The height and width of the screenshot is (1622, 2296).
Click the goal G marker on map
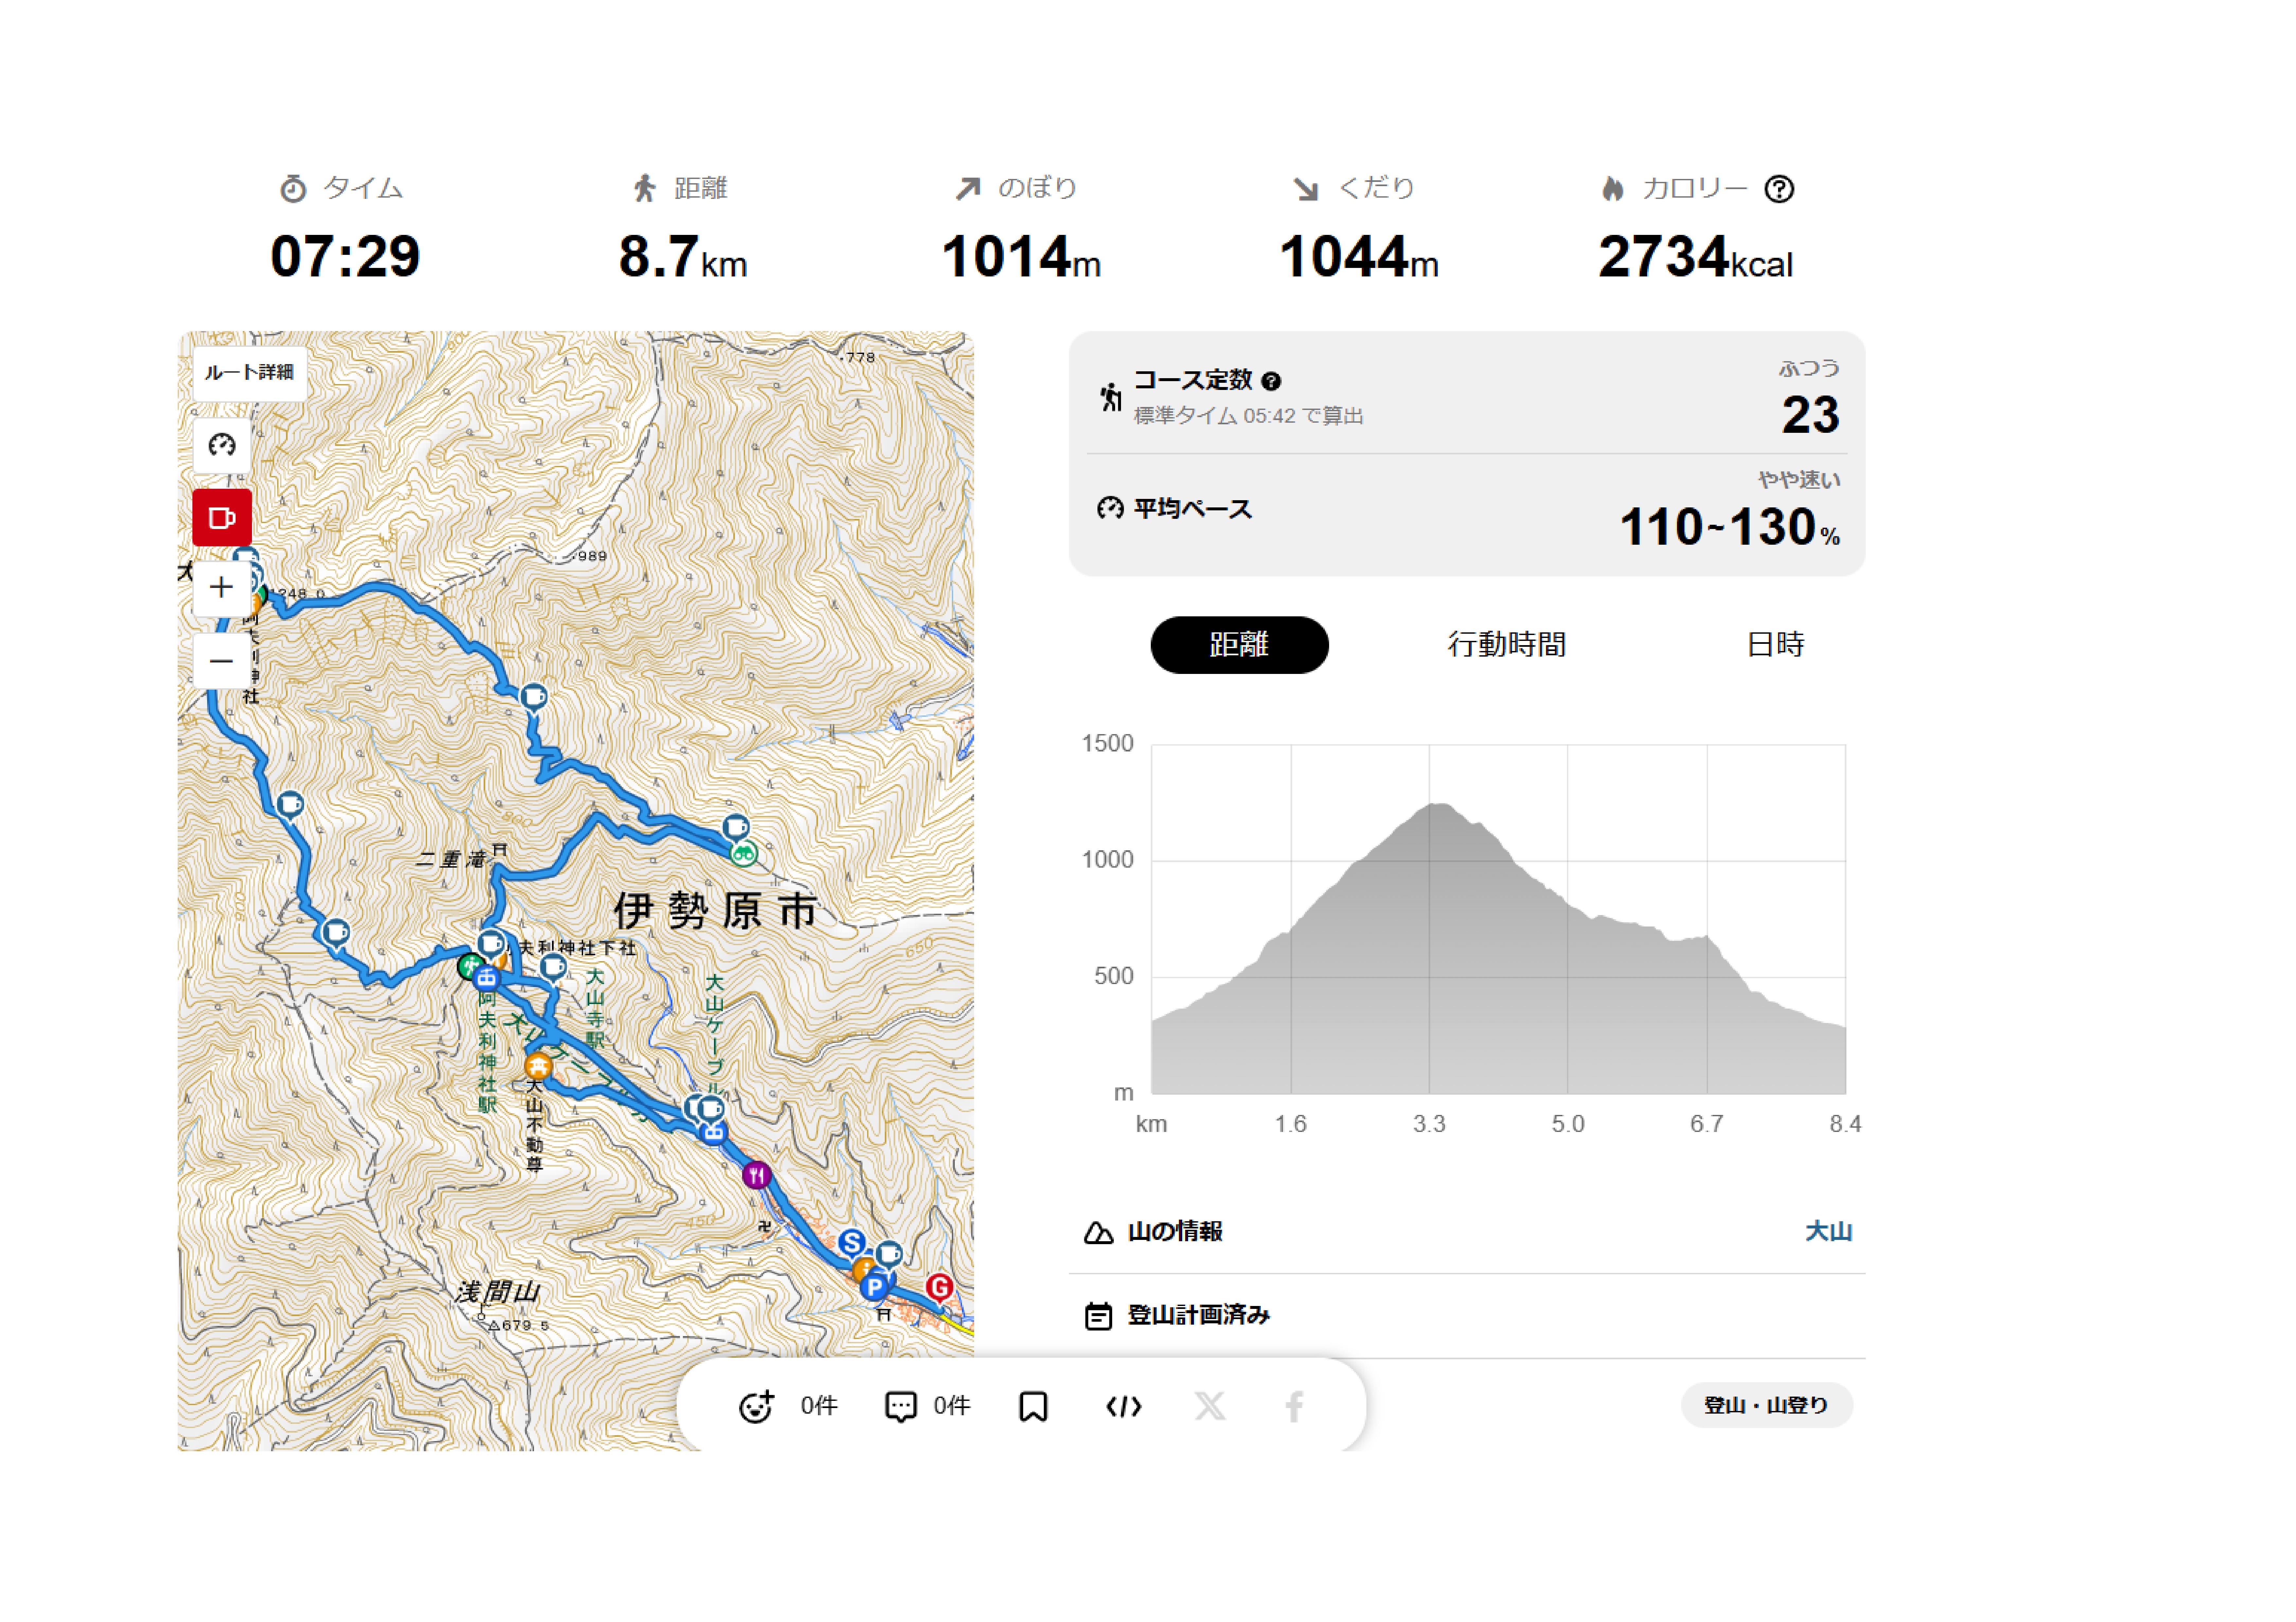coord(938,1286)
